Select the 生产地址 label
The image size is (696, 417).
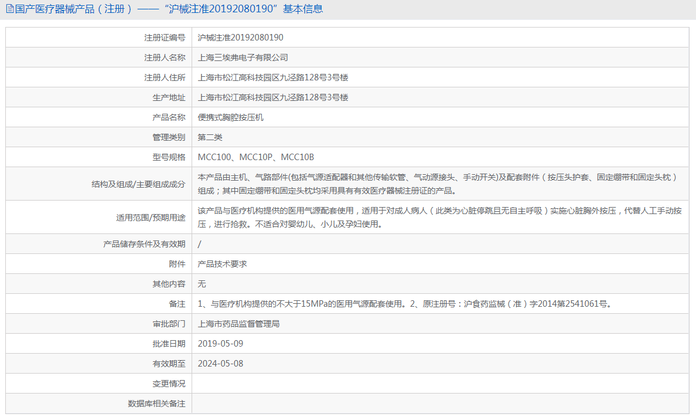pos(169,98)
